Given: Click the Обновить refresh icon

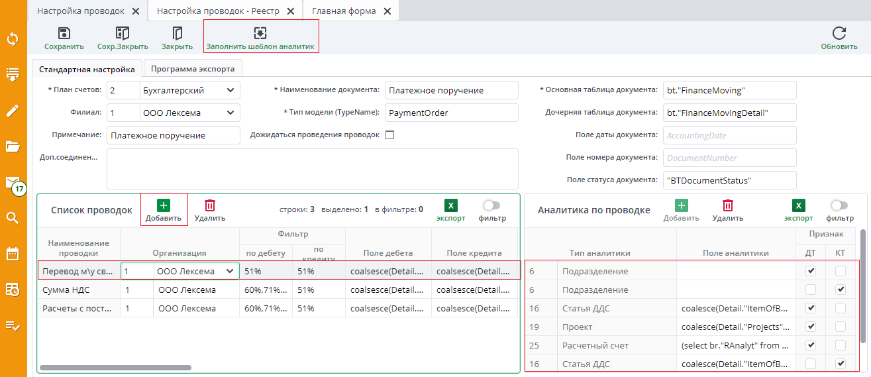Looking at the screenshot, I should click(839, 34).
